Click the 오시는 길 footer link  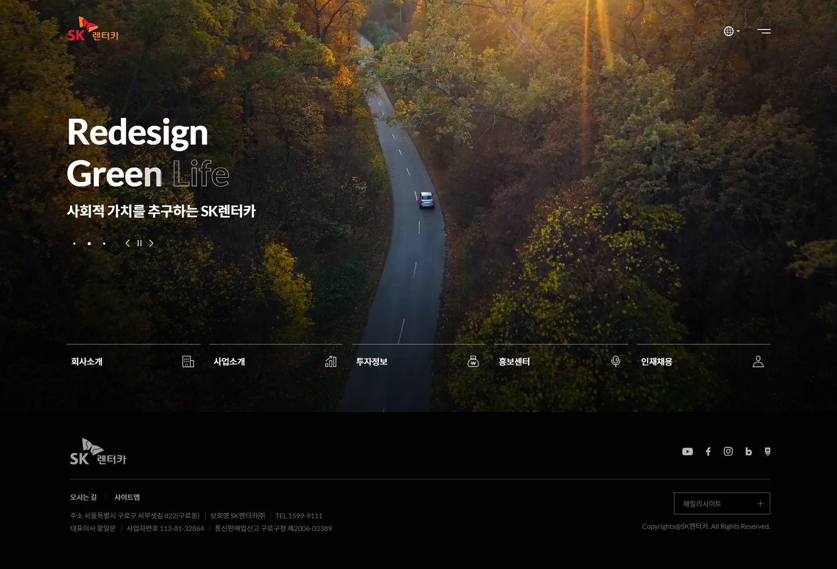point(84,497)
